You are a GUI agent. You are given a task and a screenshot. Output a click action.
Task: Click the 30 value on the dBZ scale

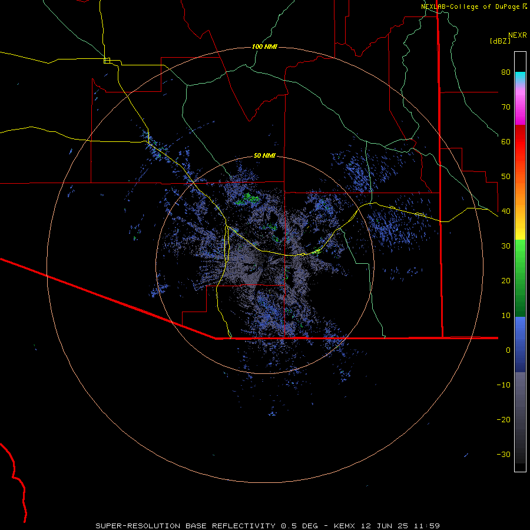[x=506, y=246]
